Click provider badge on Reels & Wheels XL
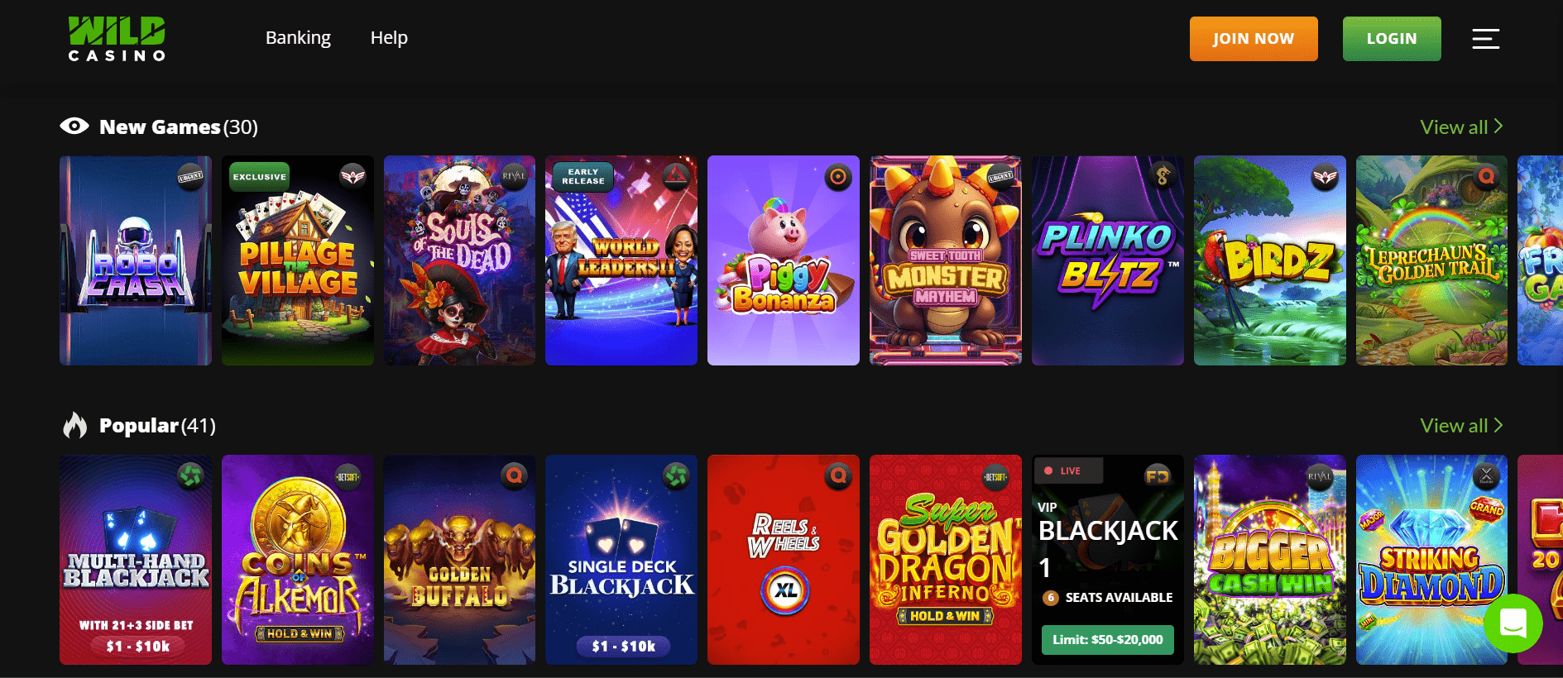 click(838, 475)
